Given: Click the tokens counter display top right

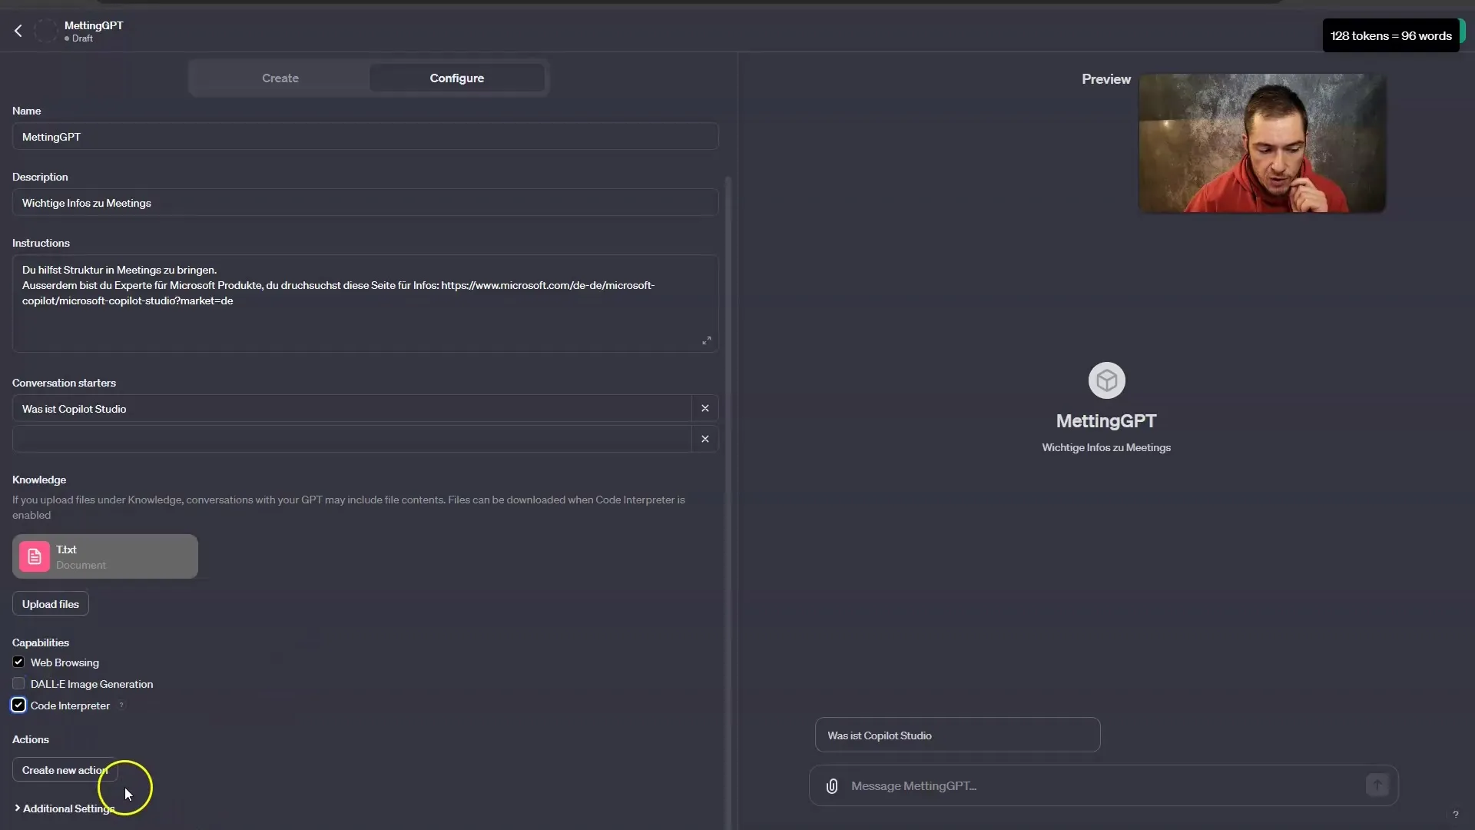Looking at the screenshot, I should (1391, 35).
